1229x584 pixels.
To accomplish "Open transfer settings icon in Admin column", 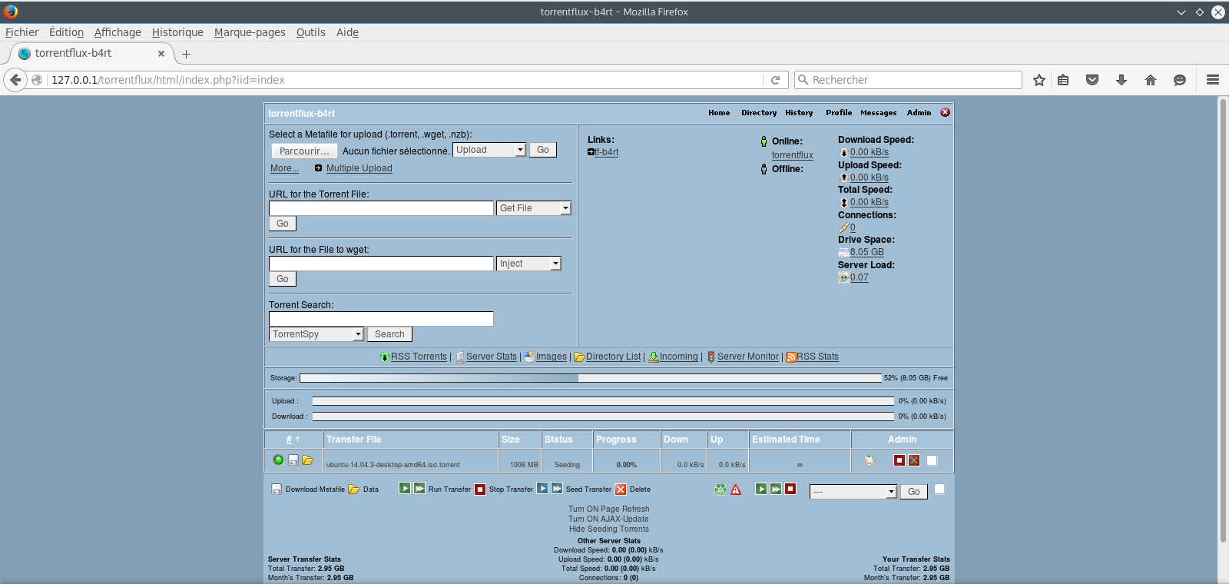I will click(870, 460).
